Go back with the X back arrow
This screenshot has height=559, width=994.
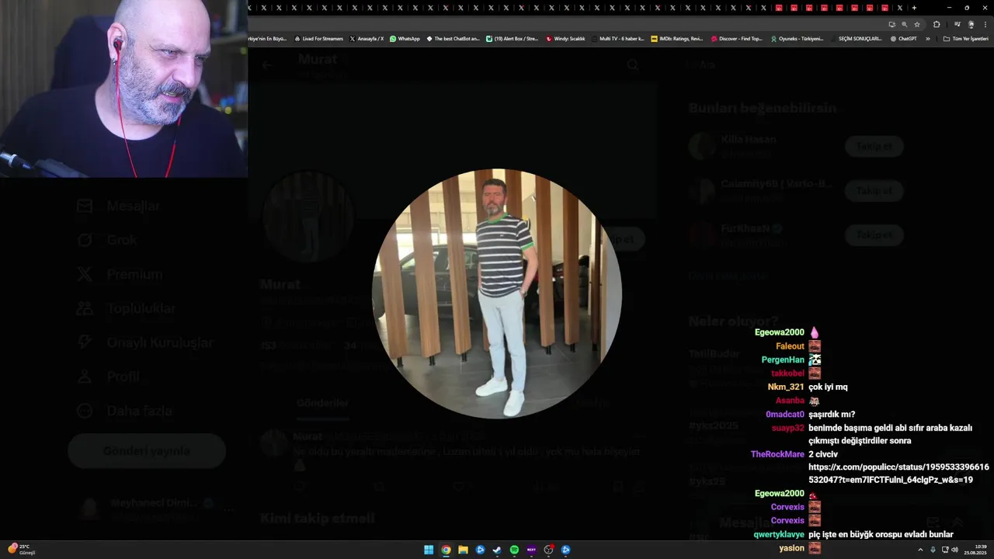click(x=266, y=65)
